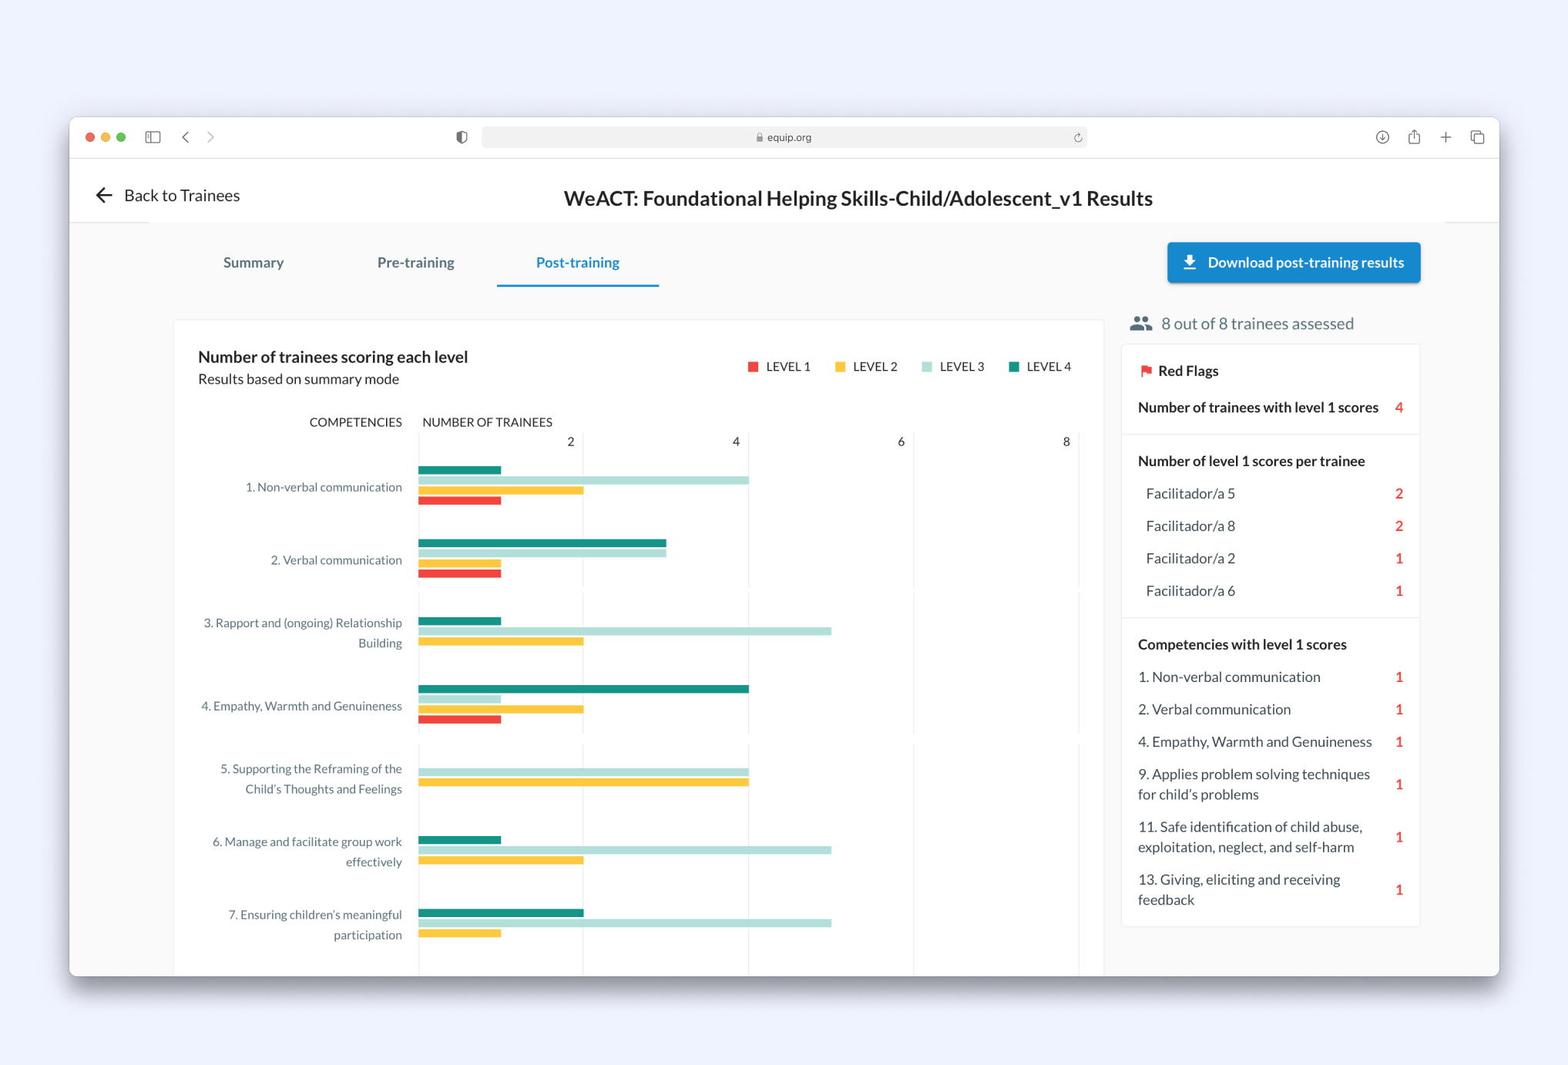Select the Post-training tab
1568x1065 pixels.
click(577, 263)
